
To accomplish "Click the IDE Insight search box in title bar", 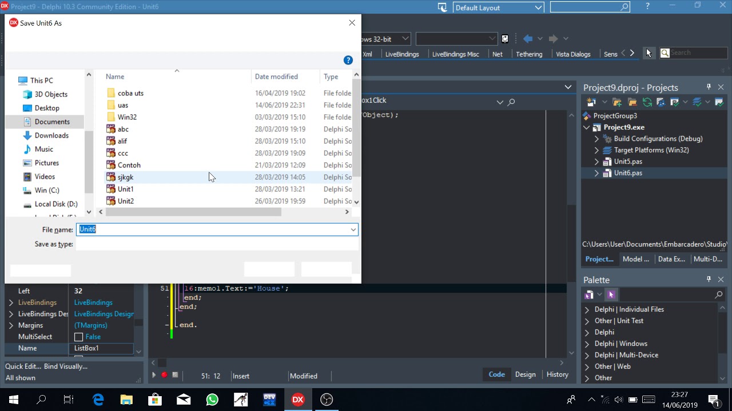I will (x=590, y=7).
